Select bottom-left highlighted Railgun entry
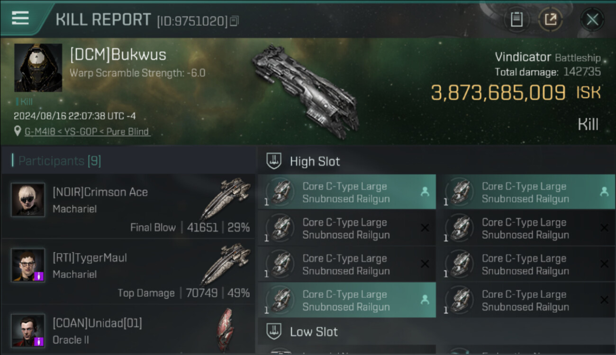Screen dimensions: 616x355 click(347, 300)
